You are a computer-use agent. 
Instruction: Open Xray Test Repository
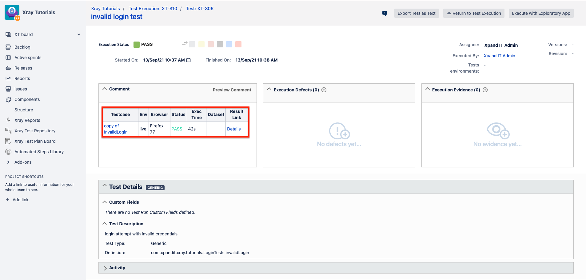35,131
